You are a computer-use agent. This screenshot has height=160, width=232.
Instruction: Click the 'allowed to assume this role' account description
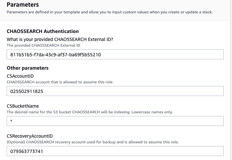(x=60, y=82)
